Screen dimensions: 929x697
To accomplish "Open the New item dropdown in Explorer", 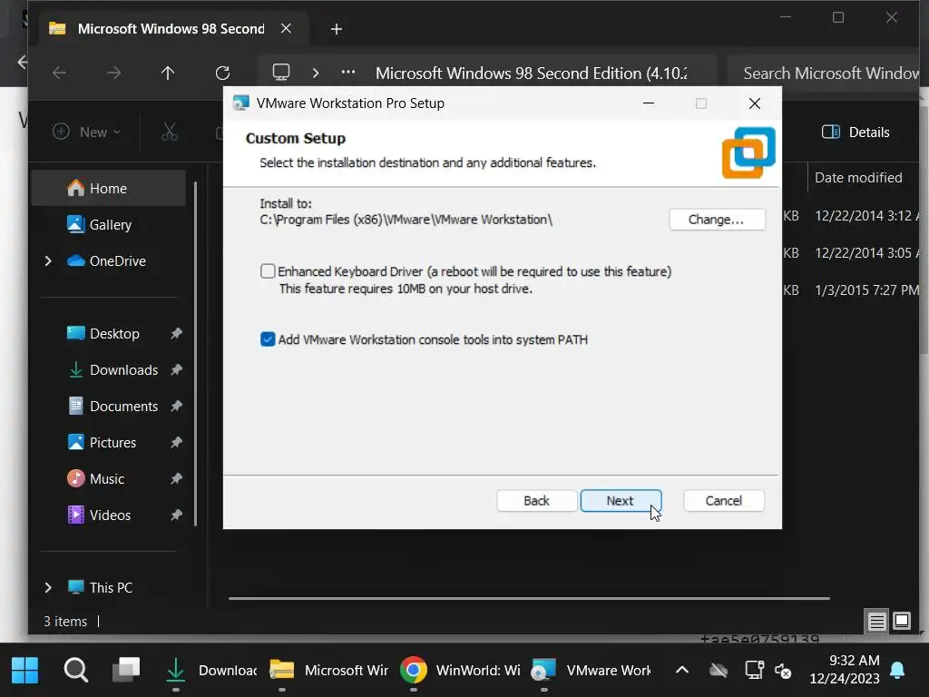I will click(86, 132).
